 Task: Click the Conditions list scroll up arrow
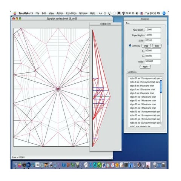(x=161, y=78)
